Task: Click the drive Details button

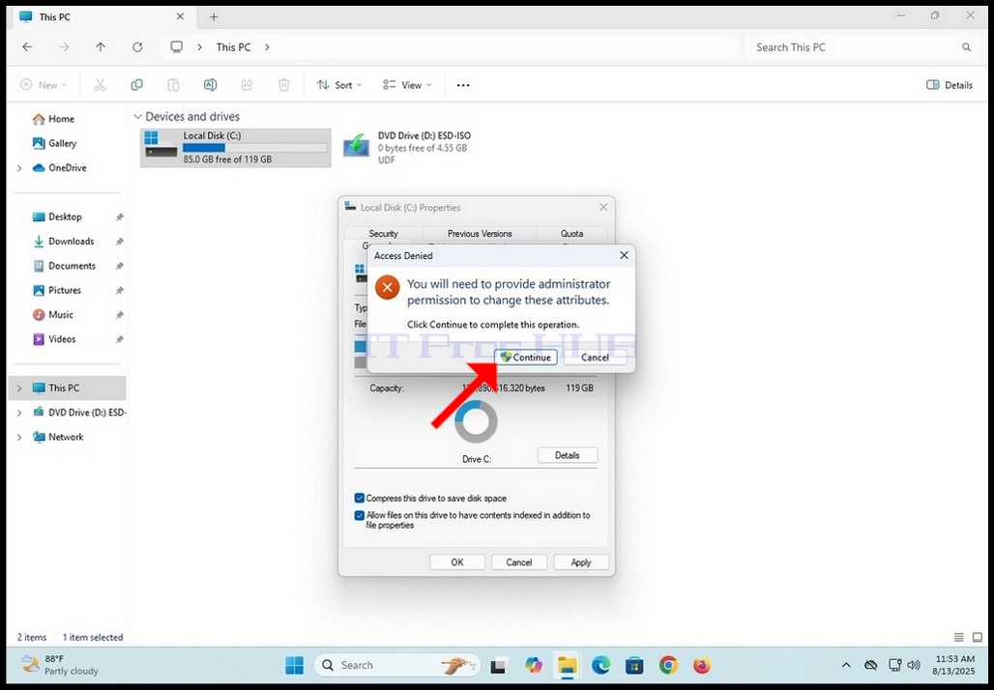Action: pos(568,455)
